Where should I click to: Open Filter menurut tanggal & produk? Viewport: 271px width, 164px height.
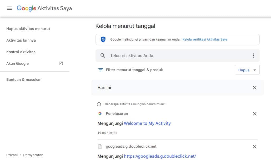(134, 70)
